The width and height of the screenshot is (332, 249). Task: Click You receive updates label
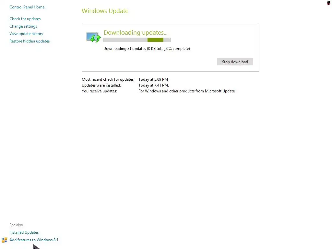tap(99, 91)
